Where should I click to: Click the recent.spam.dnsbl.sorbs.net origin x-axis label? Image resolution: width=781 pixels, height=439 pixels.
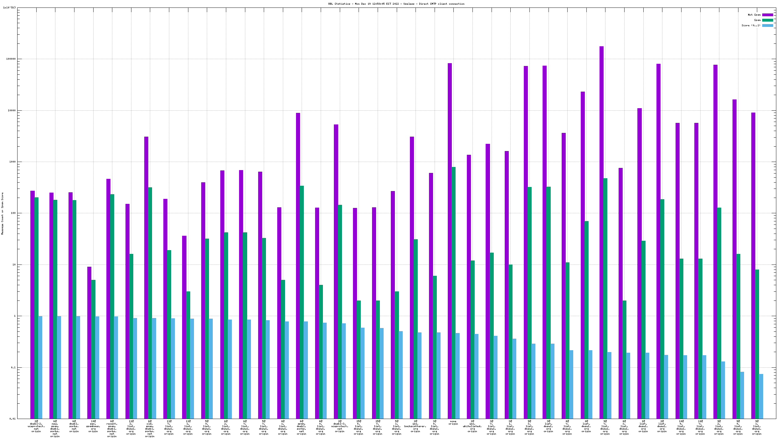click(x=112, y=429)
